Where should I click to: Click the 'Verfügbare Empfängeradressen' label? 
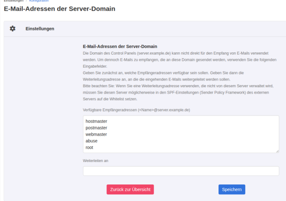[136, 110]
